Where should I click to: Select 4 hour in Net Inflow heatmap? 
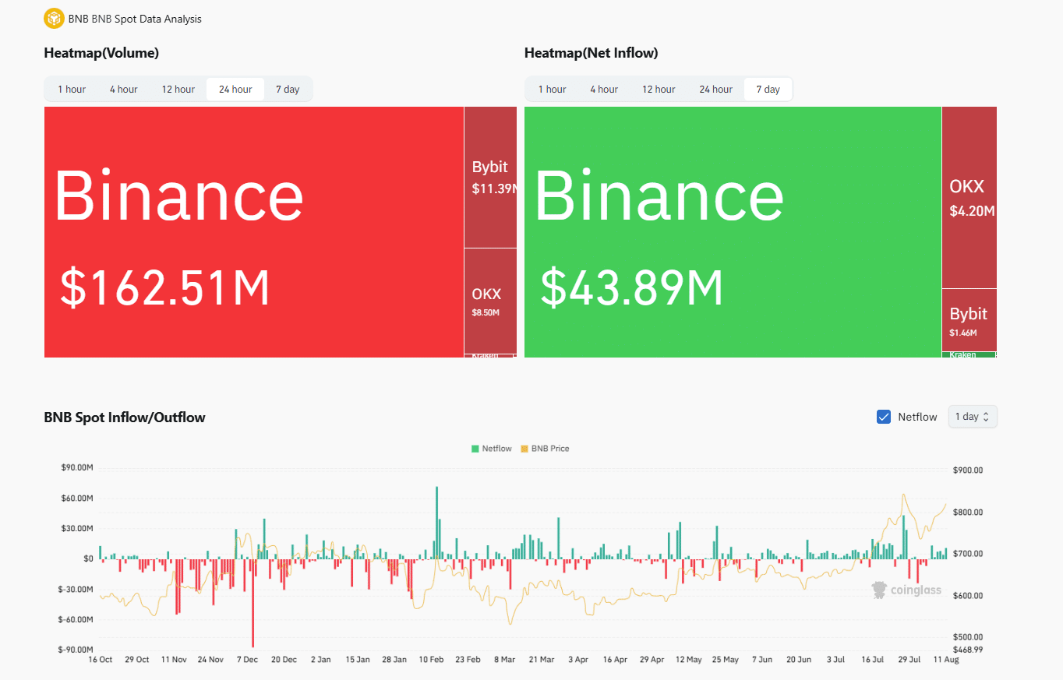604,89
